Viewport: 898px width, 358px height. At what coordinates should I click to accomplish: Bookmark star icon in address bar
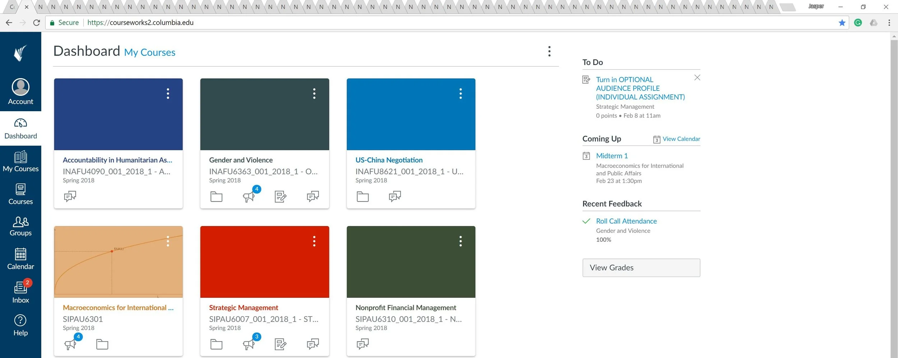coord(842,23)
